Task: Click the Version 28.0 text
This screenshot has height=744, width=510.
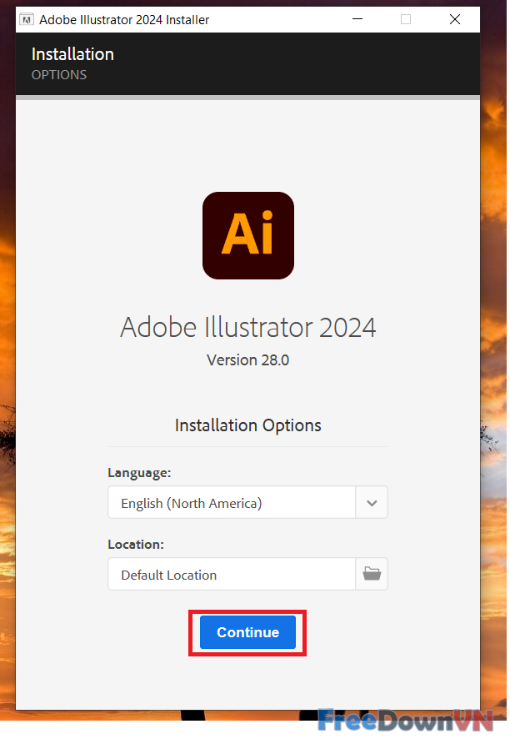Action: 248,360
